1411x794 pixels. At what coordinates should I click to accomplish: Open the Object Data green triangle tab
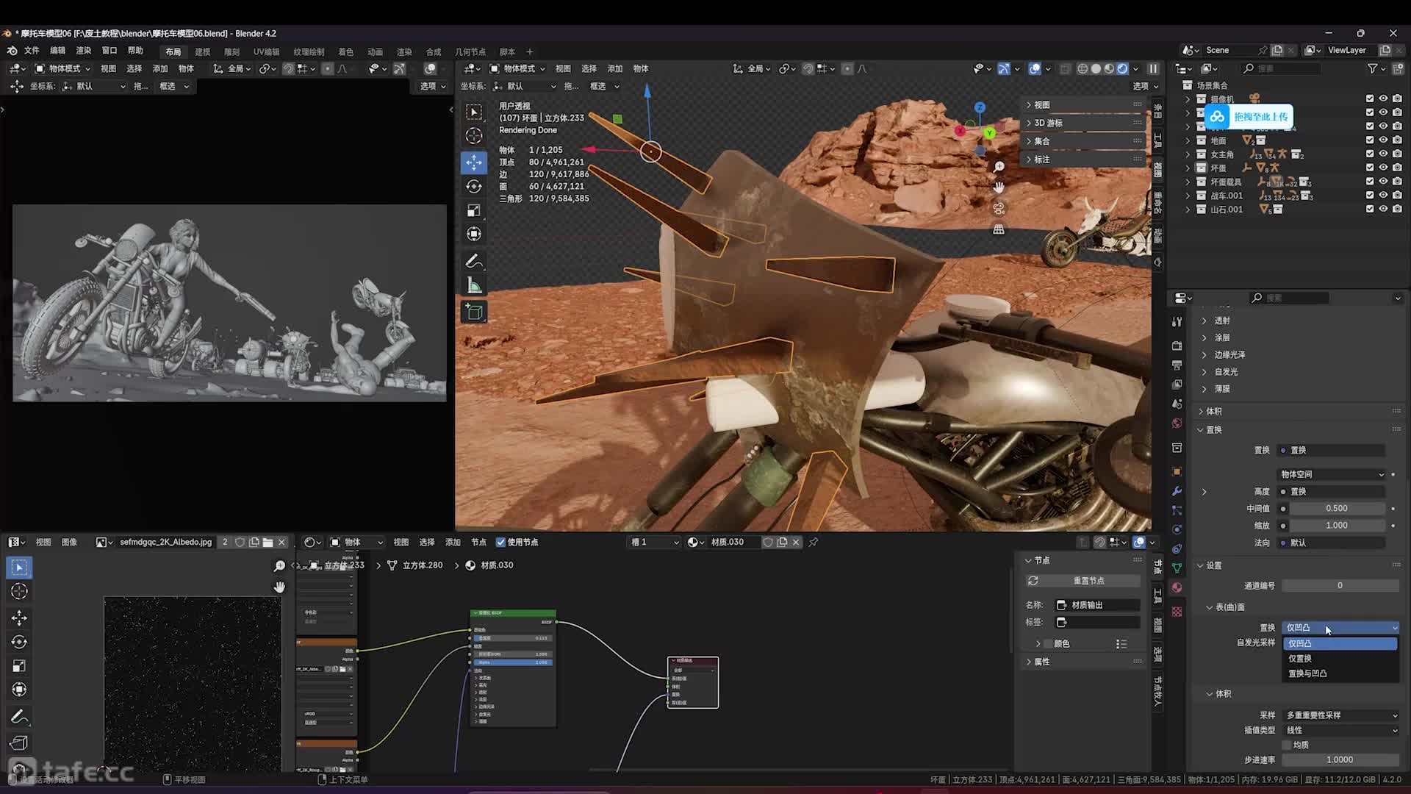coord(1177,568)
